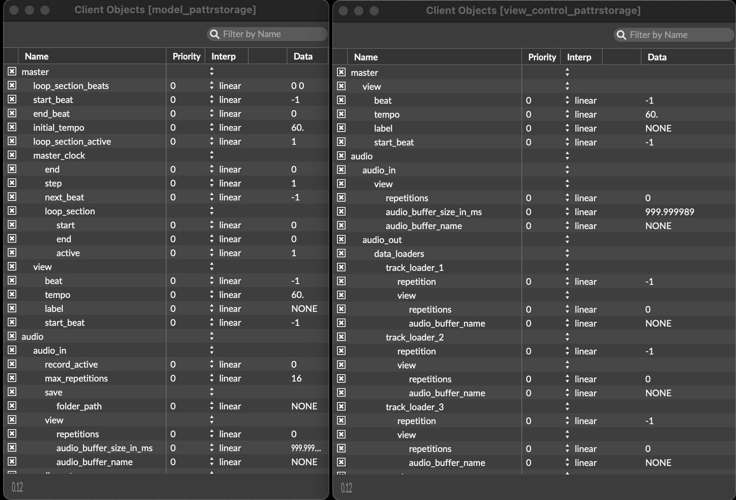Click the start_beat row in view_control window
Viewport: 736px width, 500px height.
coord(534,142)
